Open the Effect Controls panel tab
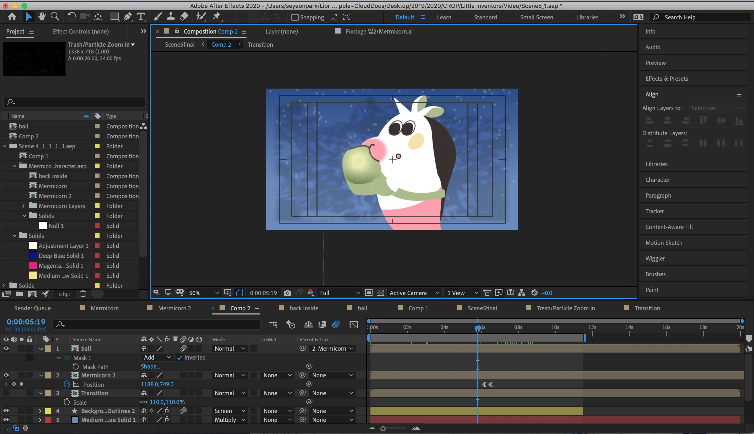This screenshot has width=754, height=434. pyautogui.click(x=81, y=31)
